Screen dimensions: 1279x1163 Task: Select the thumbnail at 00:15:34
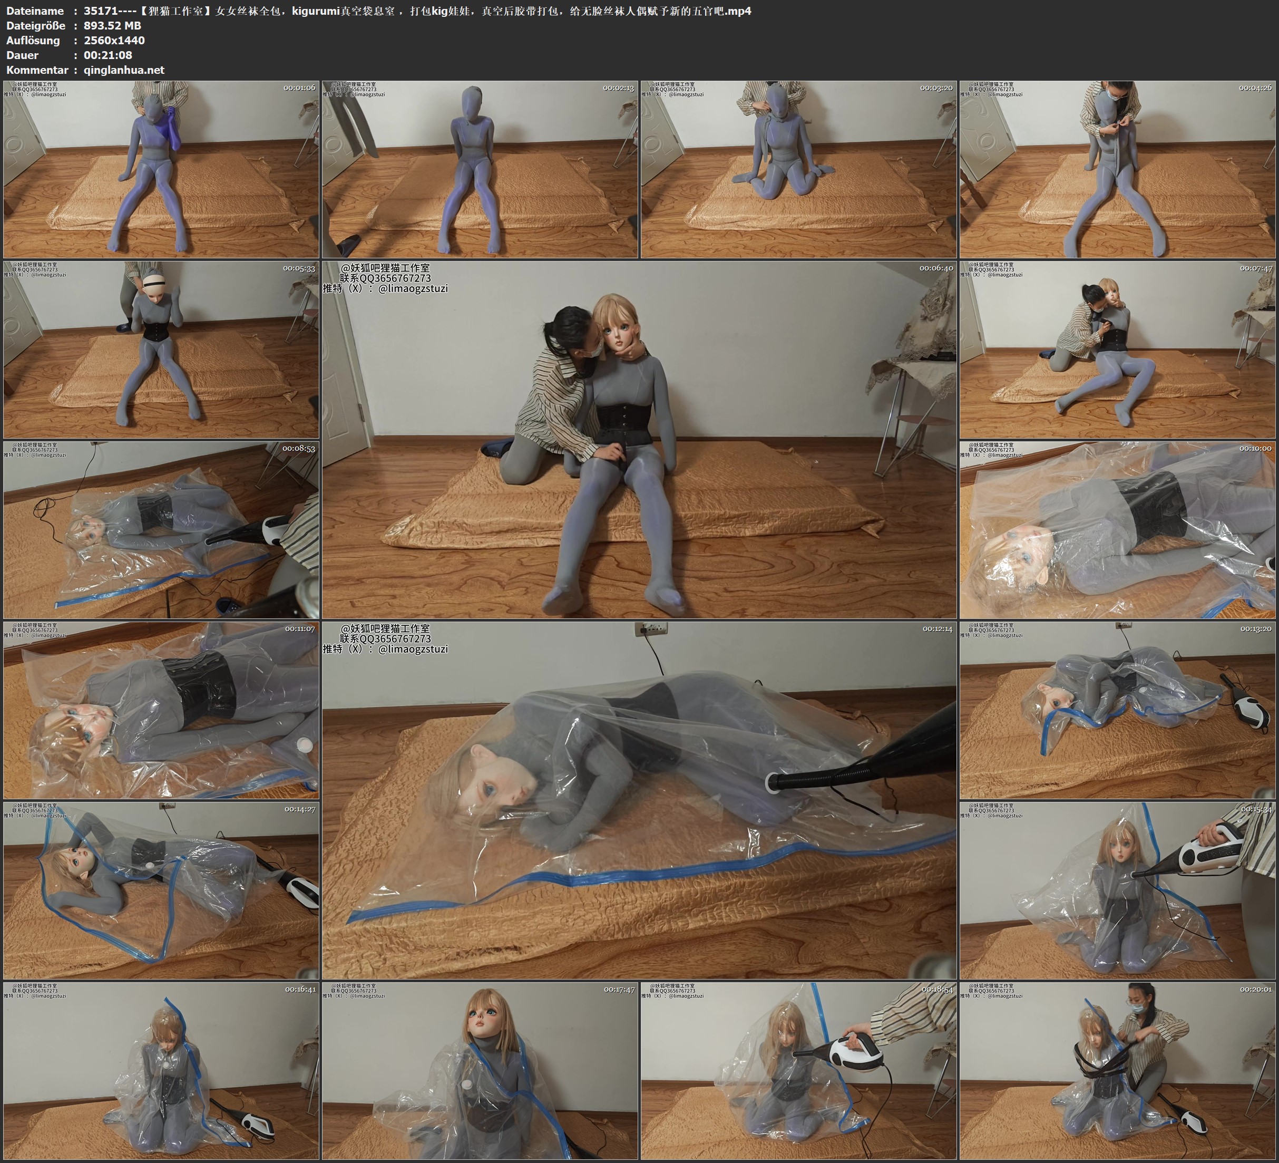pos(1117,890)
